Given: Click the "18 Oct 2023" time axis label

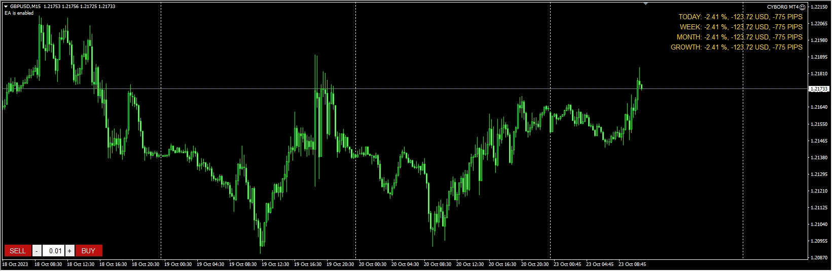Looking at the screenshot, I should coord(15,264).
